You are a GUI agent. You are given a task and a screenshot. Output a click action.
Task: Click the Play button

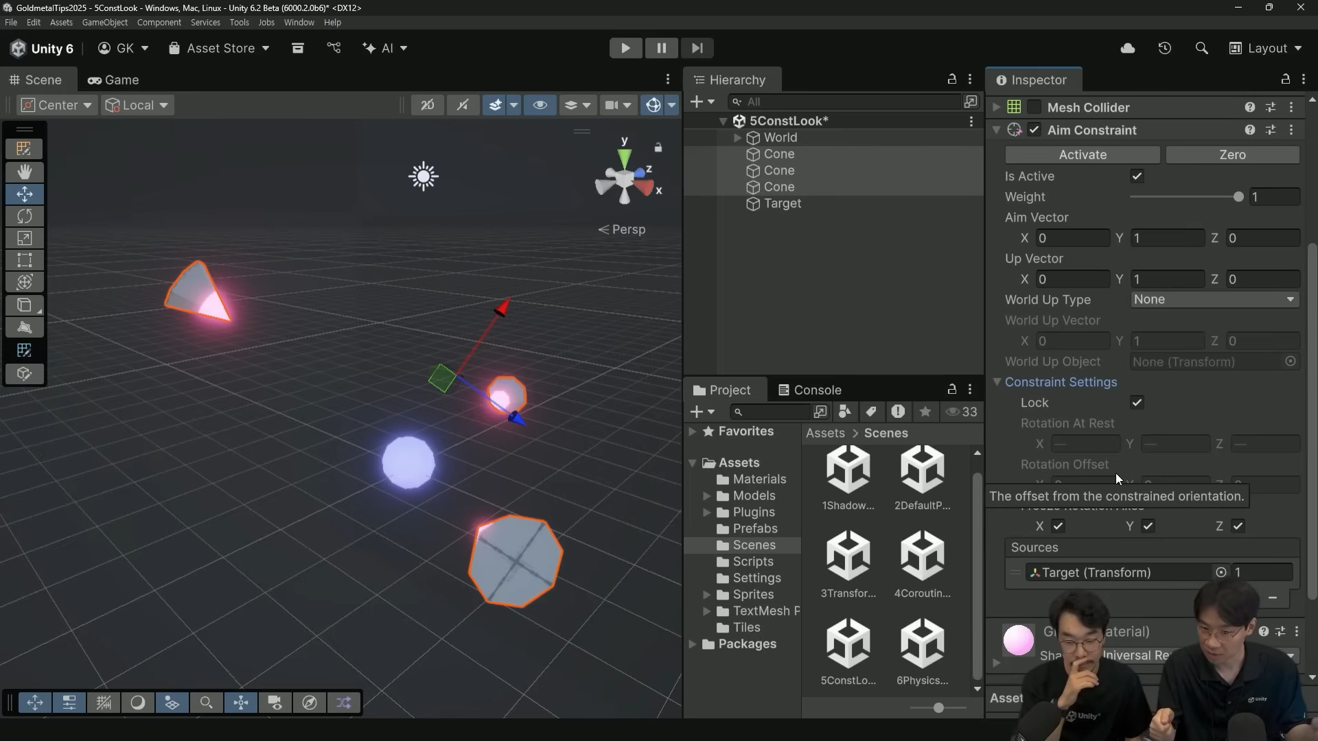[x=625, y=48]
